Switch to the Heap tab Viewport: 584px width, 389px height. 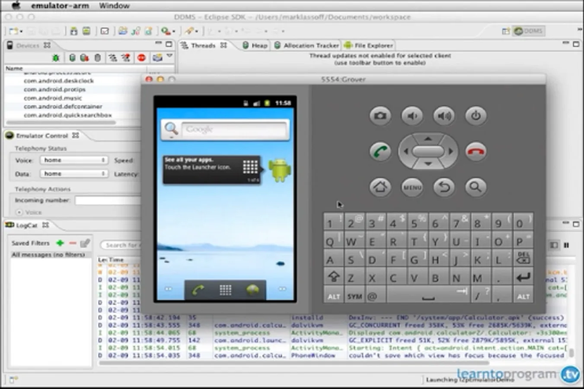255,45
